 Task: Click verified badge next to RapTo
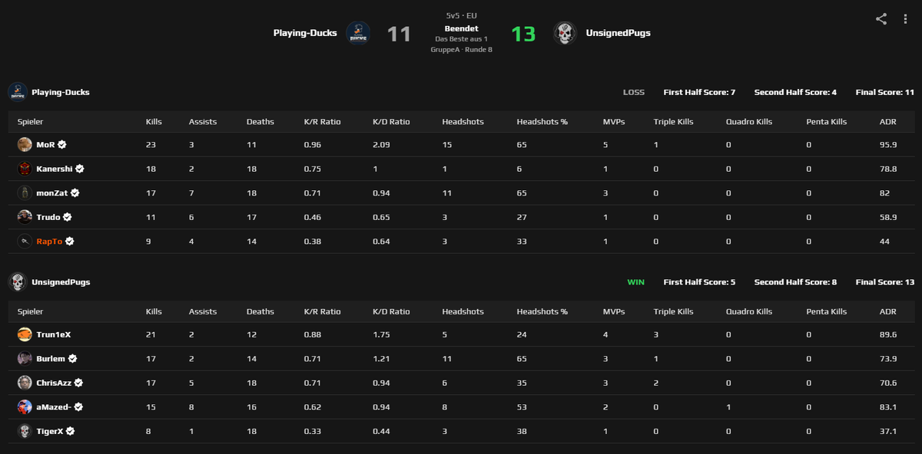(70, 242)
